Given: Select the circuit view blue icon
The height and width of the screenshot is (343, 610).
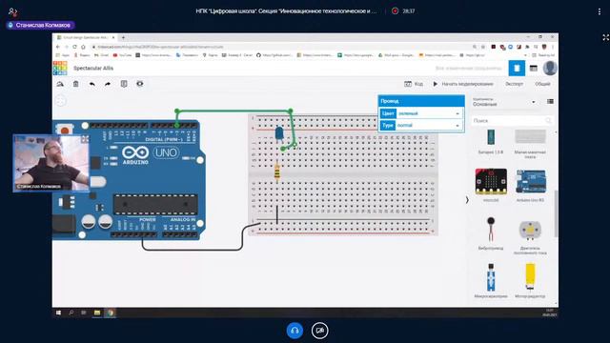Looking at the screenshot, I should pyautogui.click(x=517, y=68).
